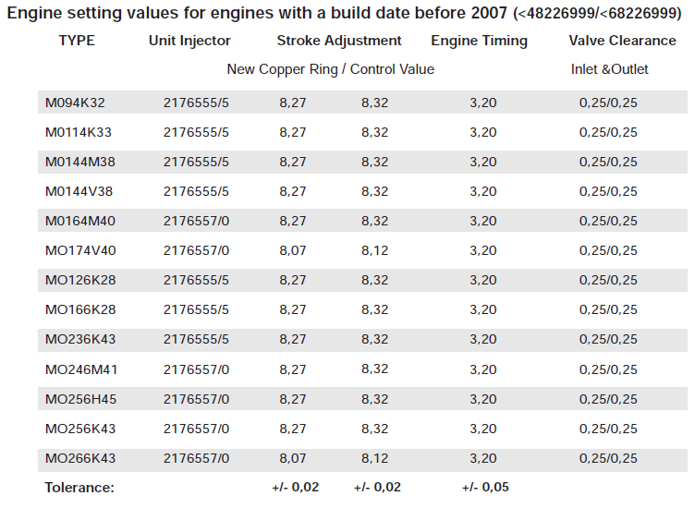Select the MO126K28 row label

click(81, 280)
